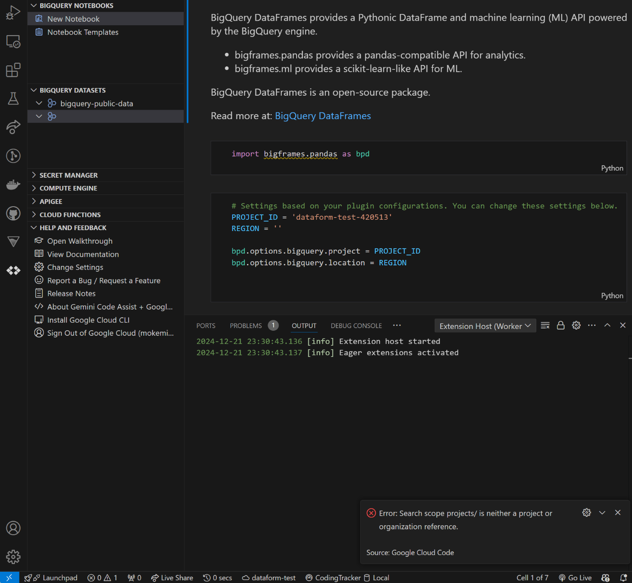The height and width of the screenshot is (583, 632).
Task: Click Launchpad in the status bar
Action: [60, 578]
